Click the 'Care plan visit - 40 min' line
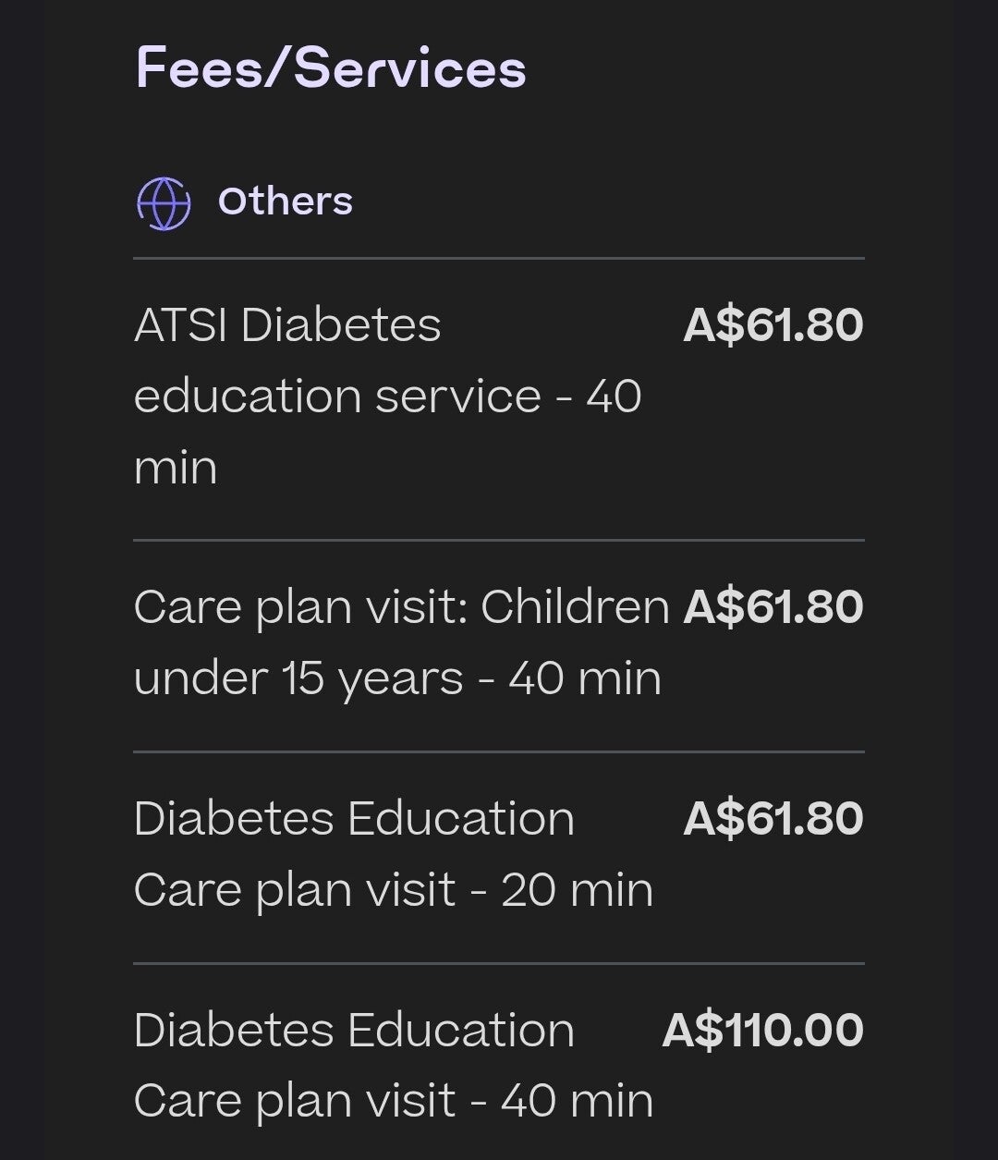This screenshot has width=998, height=1160. [x=394, y=1102]
